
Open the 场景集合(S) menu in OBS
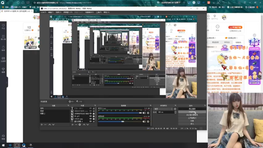(x=89, y=12)
